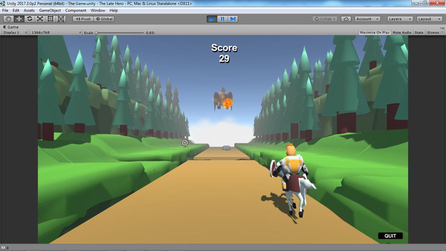Select the Scale tool
446x251 pixels.
(x=40, y=19)
